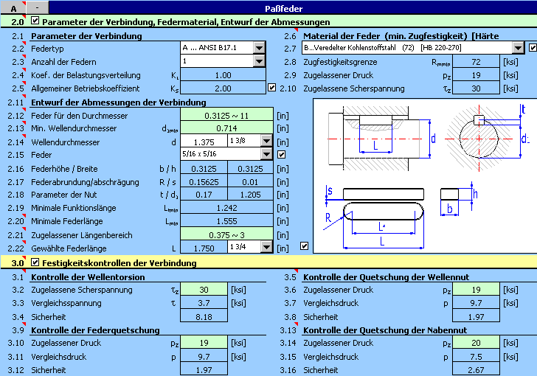The height and width of the screenshot is (376, 537).
Task: Click the Nut depth t value 0.17
Action: 204,195
